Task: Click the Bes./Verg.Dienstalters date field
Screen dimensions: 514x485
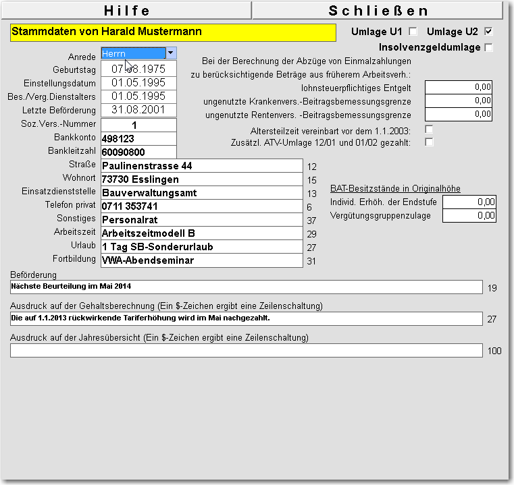Action: click(x=138, y=96)
